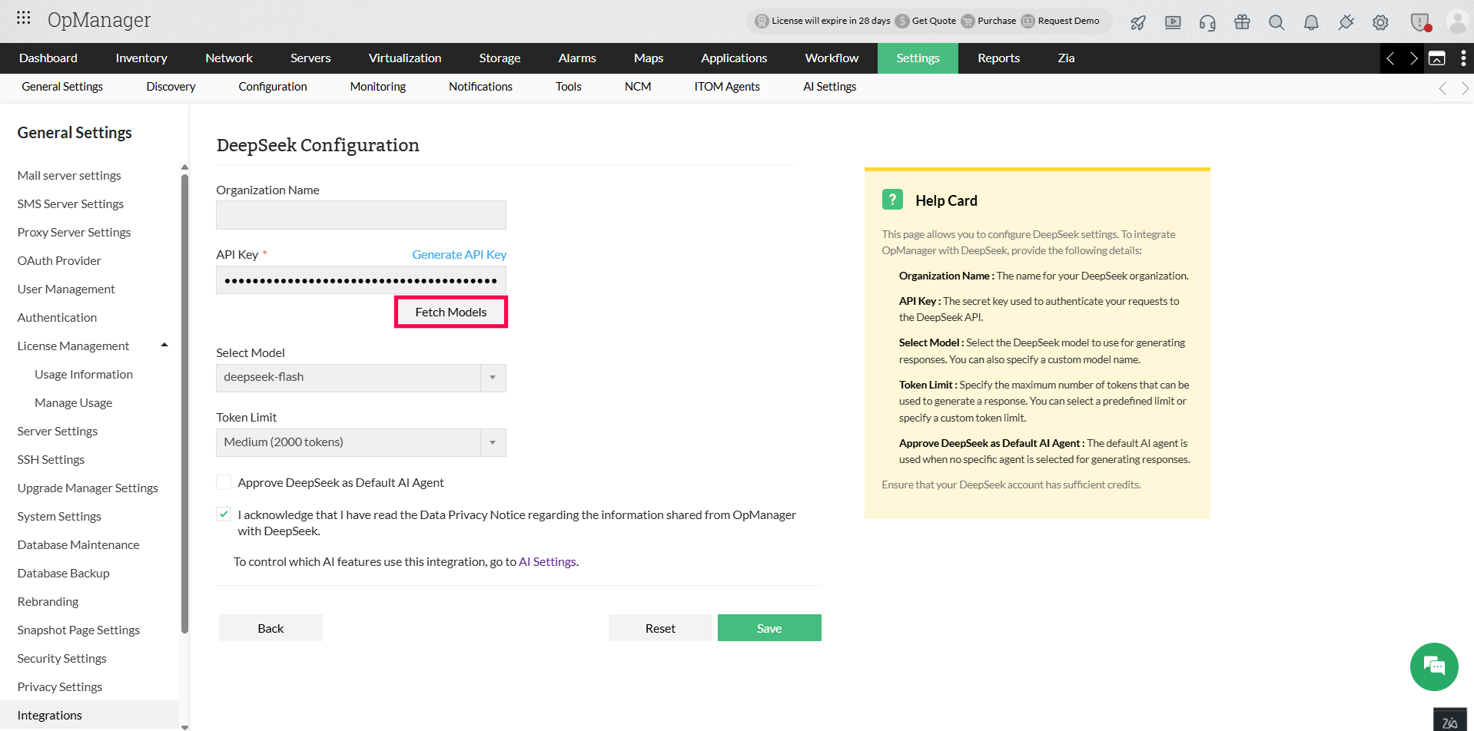Follow the AI Settings link in note

[547, 562]
